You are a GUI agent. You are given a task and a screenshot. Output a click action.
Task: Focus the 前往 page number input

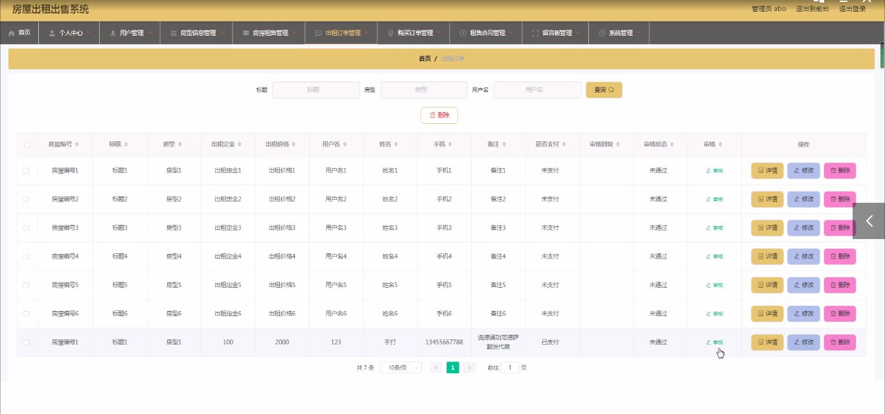coord(510,367)
